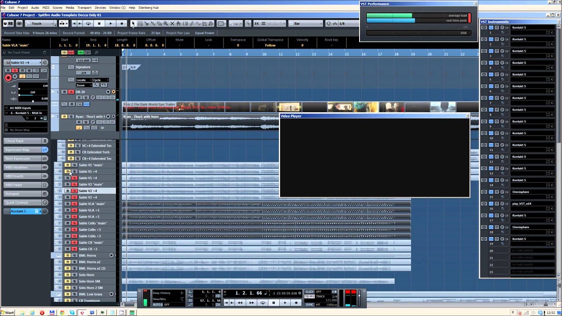562x316 pixels.
Task: Mute the Sable Cello "main" track
Action: [68, 223]
